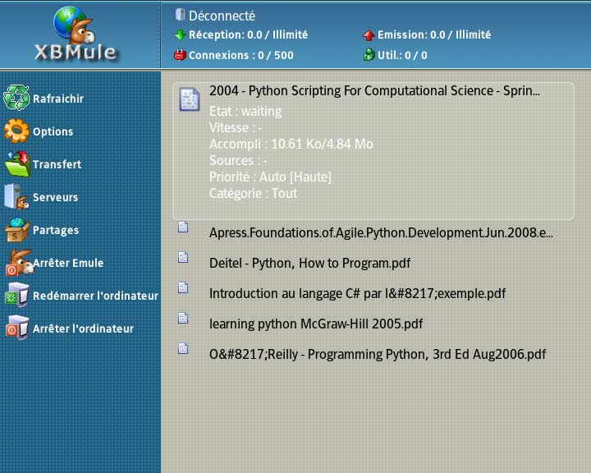This screenshot has width=591, height=473.
Task: Click the Sources line of the download
Action: (238, 161)
